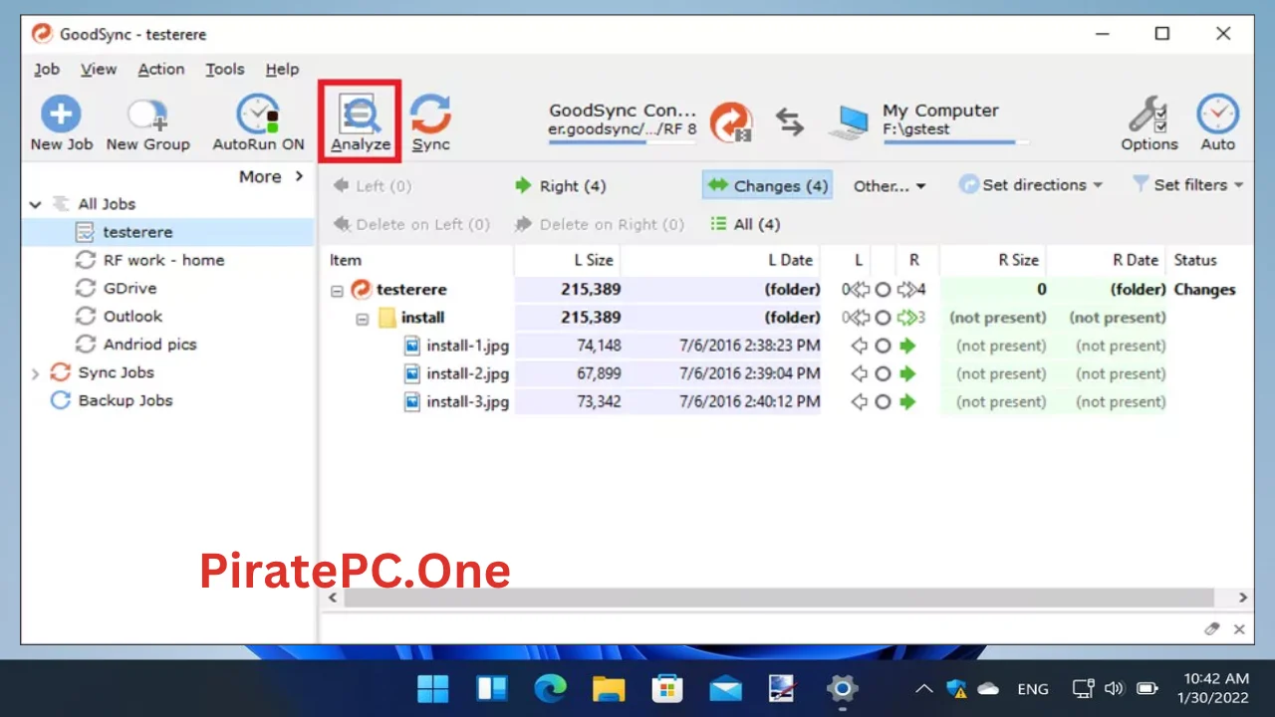Collapse the testerere folder row
The image size is (1275, 717).
pos(337,291)
